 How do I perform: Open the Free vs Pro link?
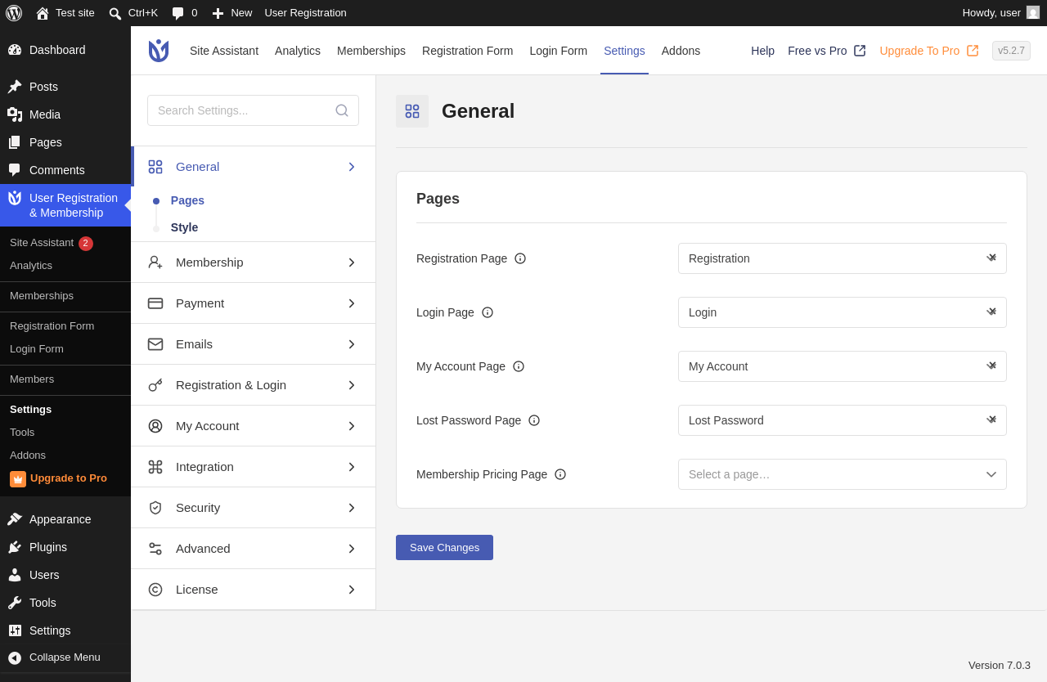(x=826, y=51)
